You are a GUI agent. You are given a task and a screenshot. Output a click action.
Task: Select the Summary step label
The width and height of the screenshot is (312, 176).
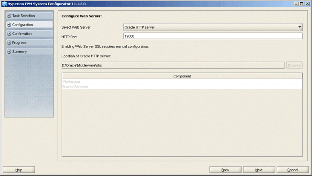20,52
